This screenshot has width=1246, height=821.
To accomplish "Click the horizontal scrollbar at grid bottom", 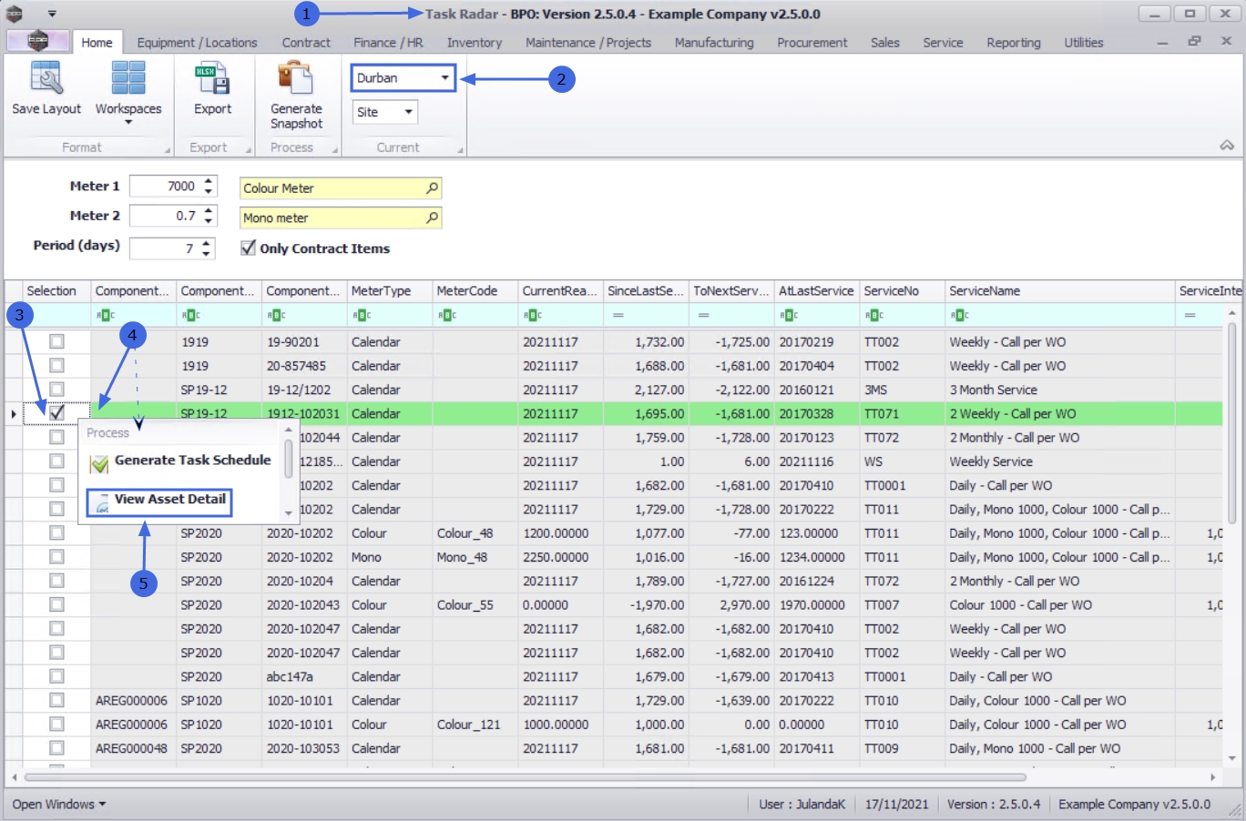I will pyautogui.click(x=525, y=777).
